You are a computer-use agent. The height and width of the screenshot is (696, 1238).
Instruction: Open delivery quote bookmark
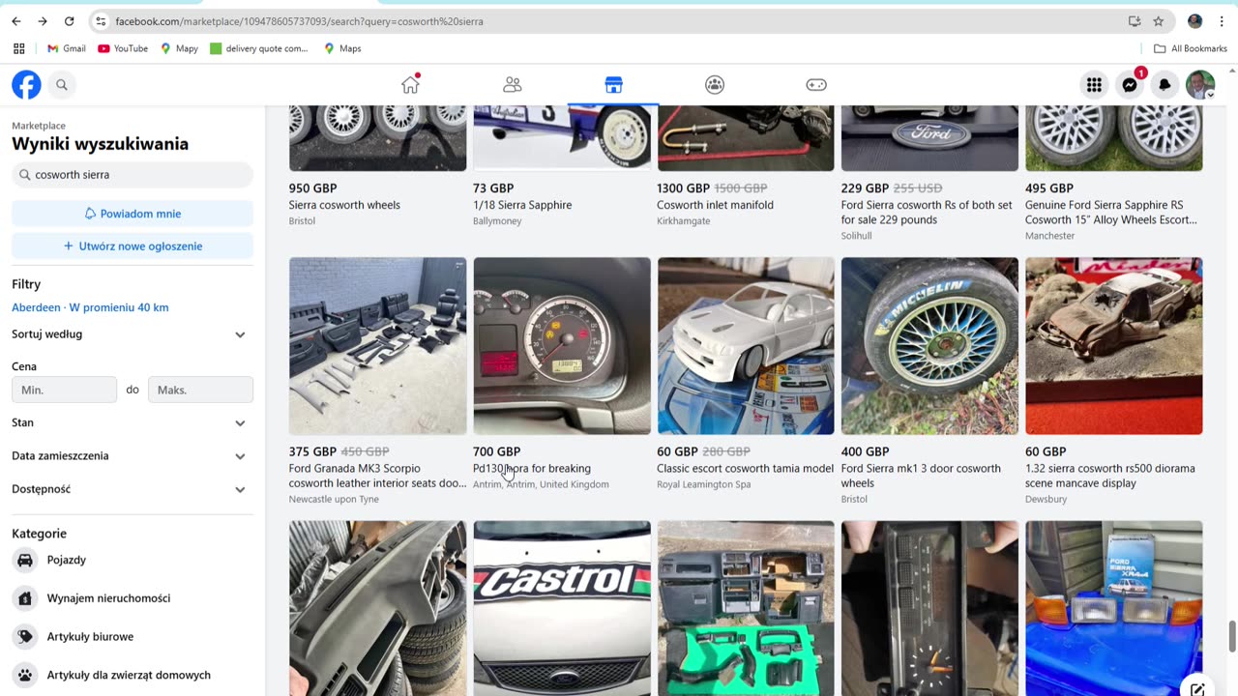tap(259, 48)
